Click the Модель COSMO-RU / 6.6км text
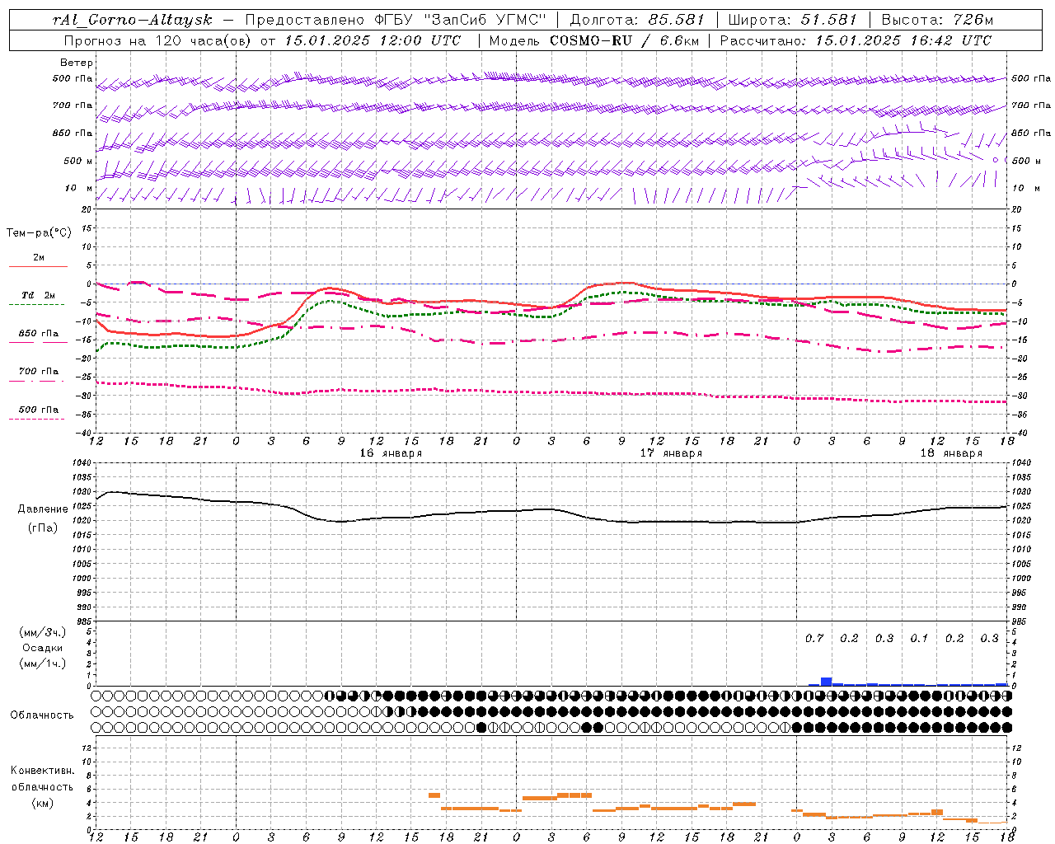The width and height of the screenshot is (1055, 844). pyautogui.click(x=594, y=40)
